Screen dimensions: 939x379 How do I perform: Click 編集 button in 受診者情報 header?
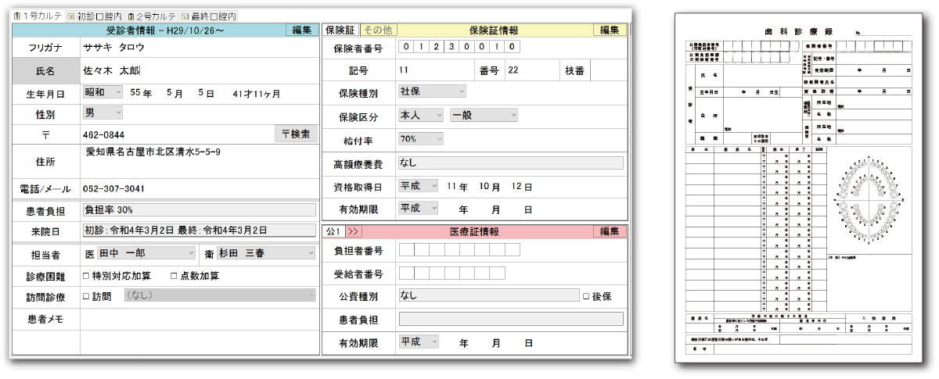coord(302,30)
